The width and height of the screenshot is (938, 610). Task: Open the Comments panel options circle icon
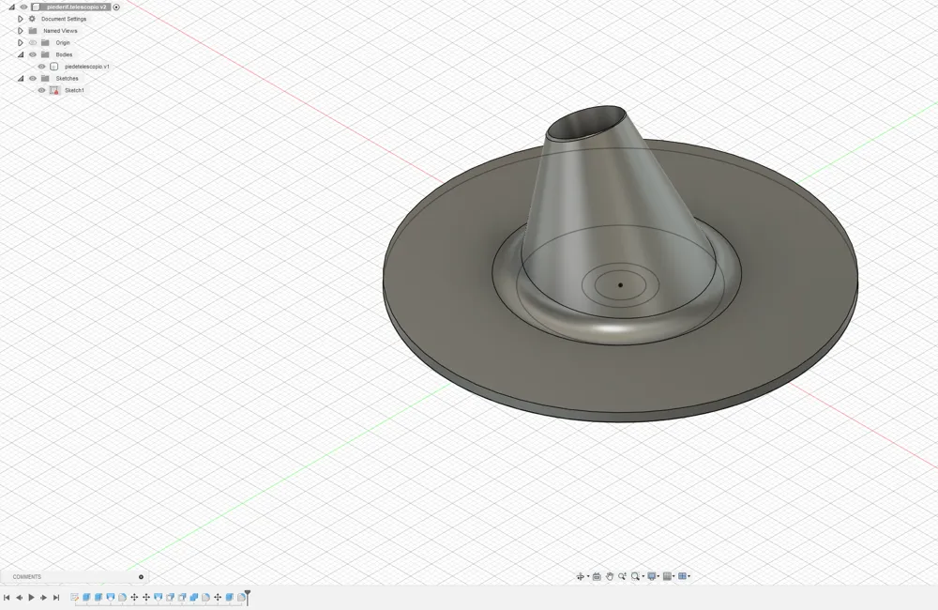coord(142,577)
